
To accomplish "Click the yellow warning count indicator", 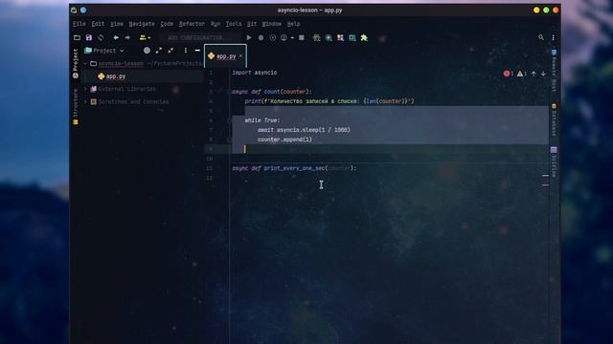I will pyautogui.click(x=522, y=74).
